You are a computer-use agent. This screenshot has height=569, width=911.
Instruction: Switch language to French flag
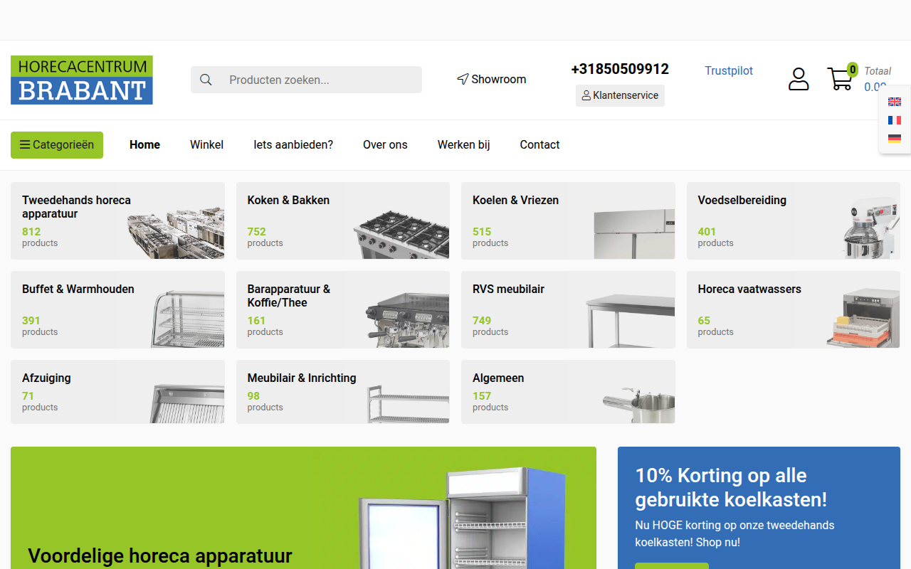(895, 120)
